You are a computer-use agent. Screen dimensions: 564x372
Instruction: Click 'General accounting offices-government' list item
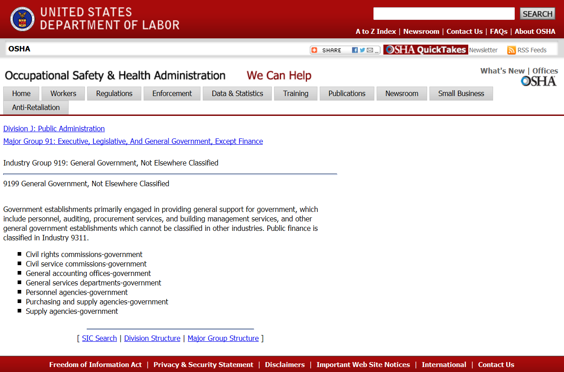click(x=89, y=273)
